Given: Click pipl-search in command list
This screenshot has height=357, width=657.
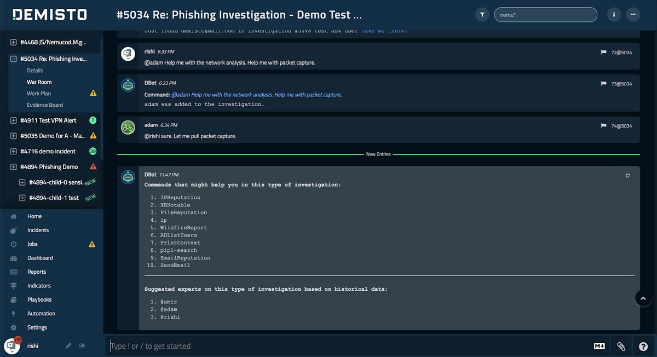Looking at the screenshot, I should 178,250.
